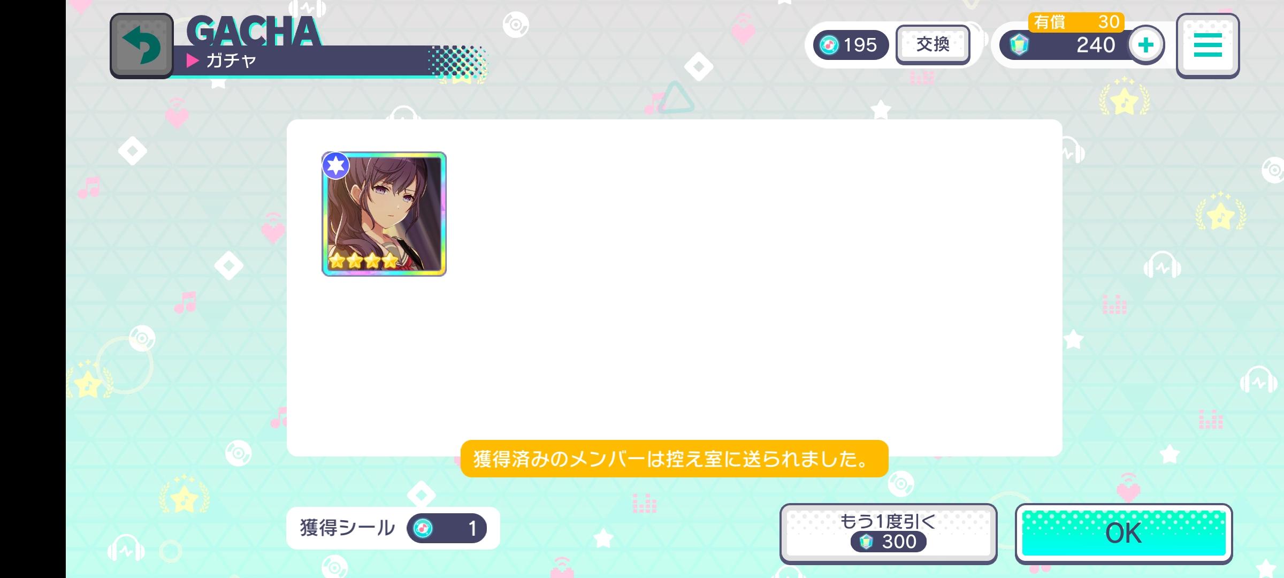Tap the seal disc icon beside 195
1284x578 pixels.
pos(829,45)
